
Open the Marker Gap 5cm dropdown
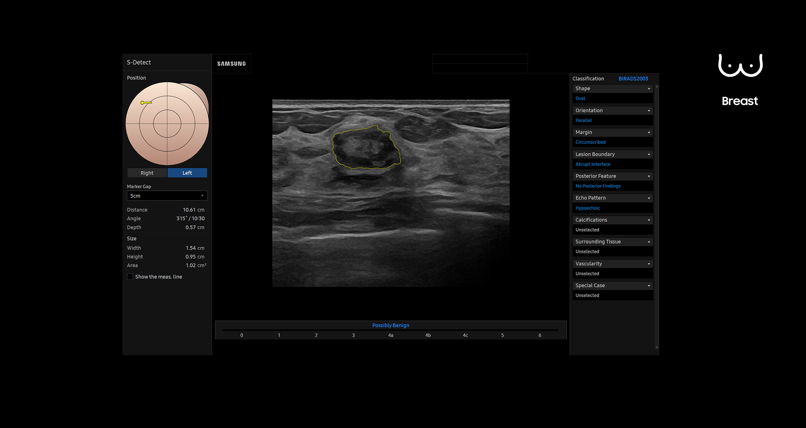click(x=167, y=196)
